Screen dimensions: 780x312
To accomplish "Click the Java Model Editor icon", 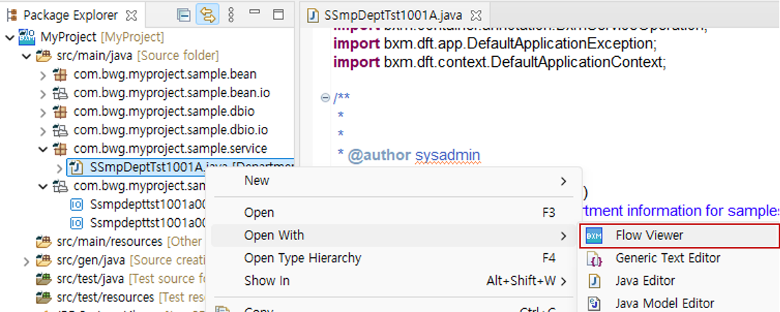I will pyautogui.click(x=595, y=303).
